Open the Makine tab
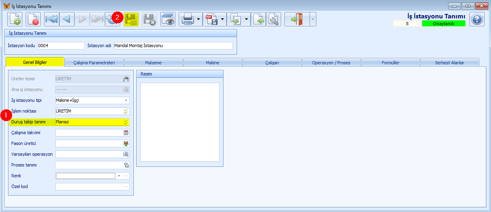491x212 pixels. (x=212, y=63)
